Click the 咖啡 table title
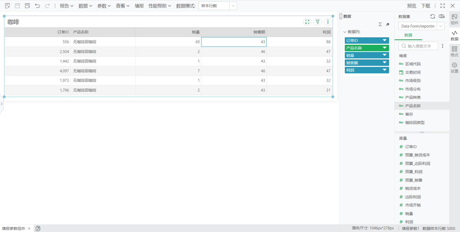460x232 pixels. pyautogui.click(x=13, y=22)
